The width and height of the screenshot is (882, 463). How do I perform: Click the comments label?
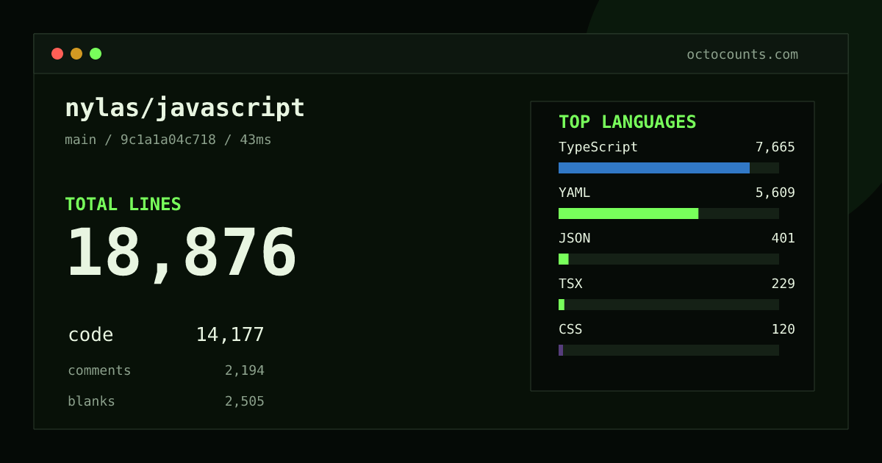tap(99, 370)
